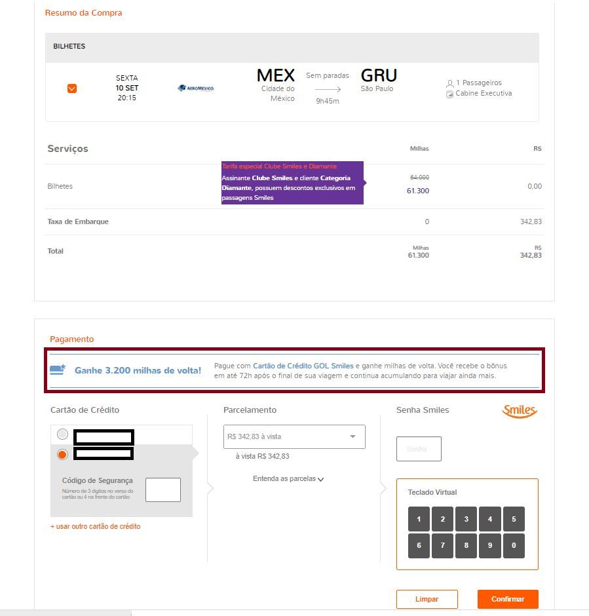Click the 'SEXTA 10 SET 20:15' departure date
This screenshot has width=589, height=616.
(x=127, y=88)
